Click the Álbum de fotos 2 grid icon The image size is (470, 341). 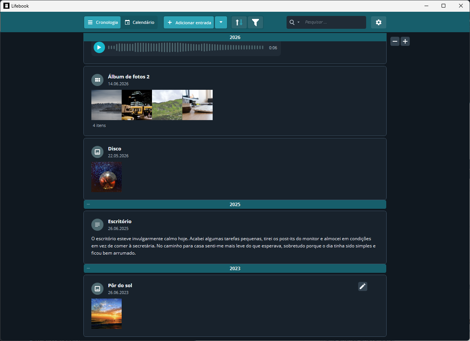[x=97, y=80]
